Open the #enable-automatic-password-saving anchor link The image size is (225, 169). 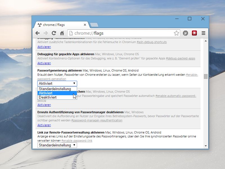[176, 96]
